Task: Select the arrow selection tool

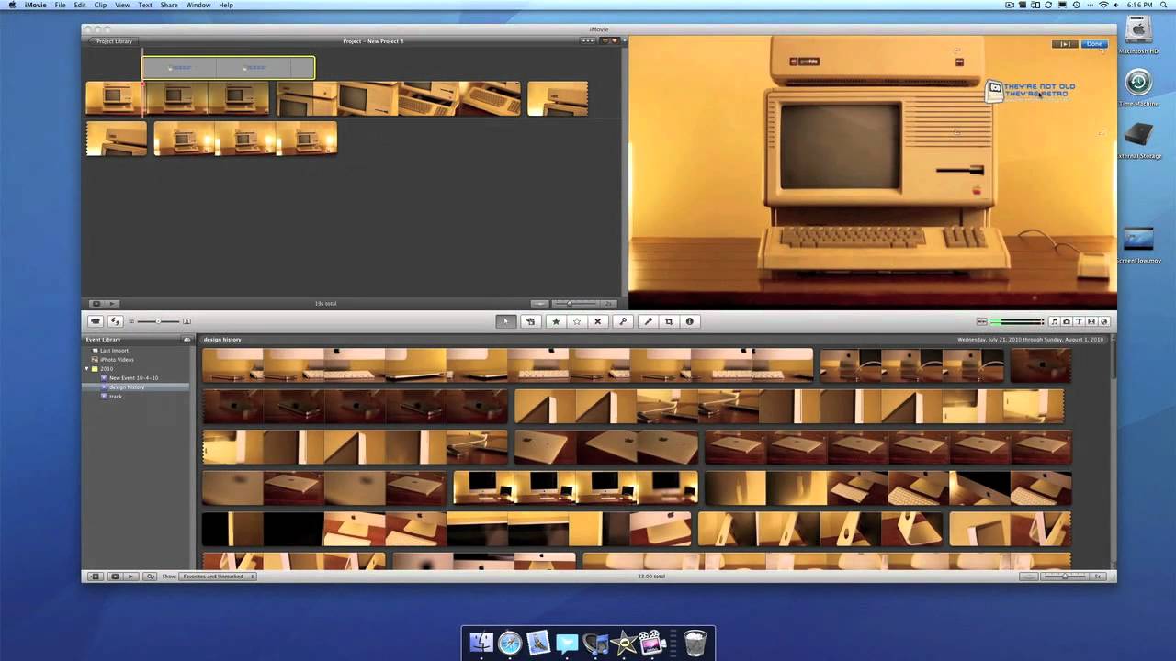Action: click(506, 321)
